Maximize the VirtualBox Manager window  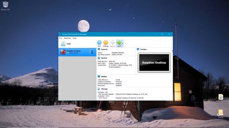162,34
